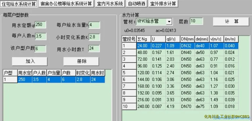Screen dimensions: 252x121
Task: Click the 该户型户数 input field
Action: click(40, 48)
